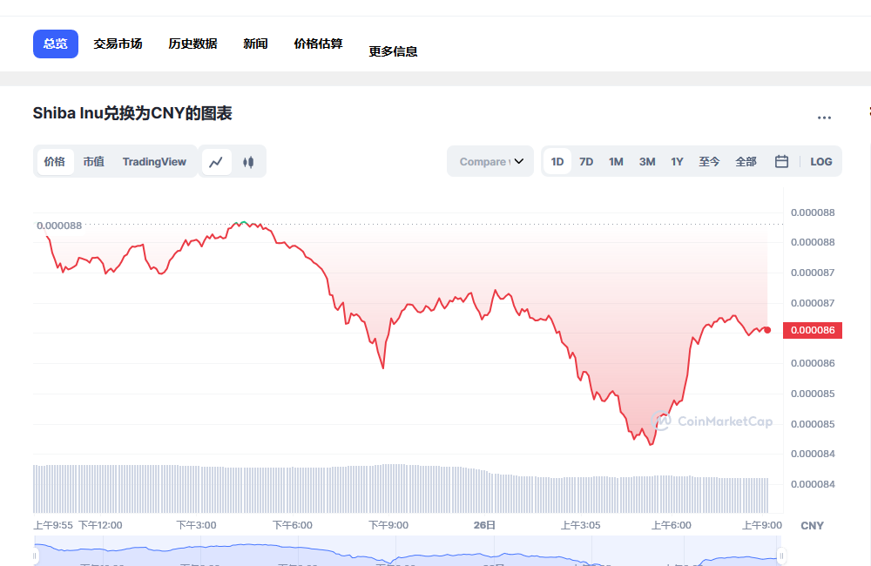This screenshot has height=566, width=871.
Task: Open the 总览 overview tab
Action: click(x=56, y=44)
